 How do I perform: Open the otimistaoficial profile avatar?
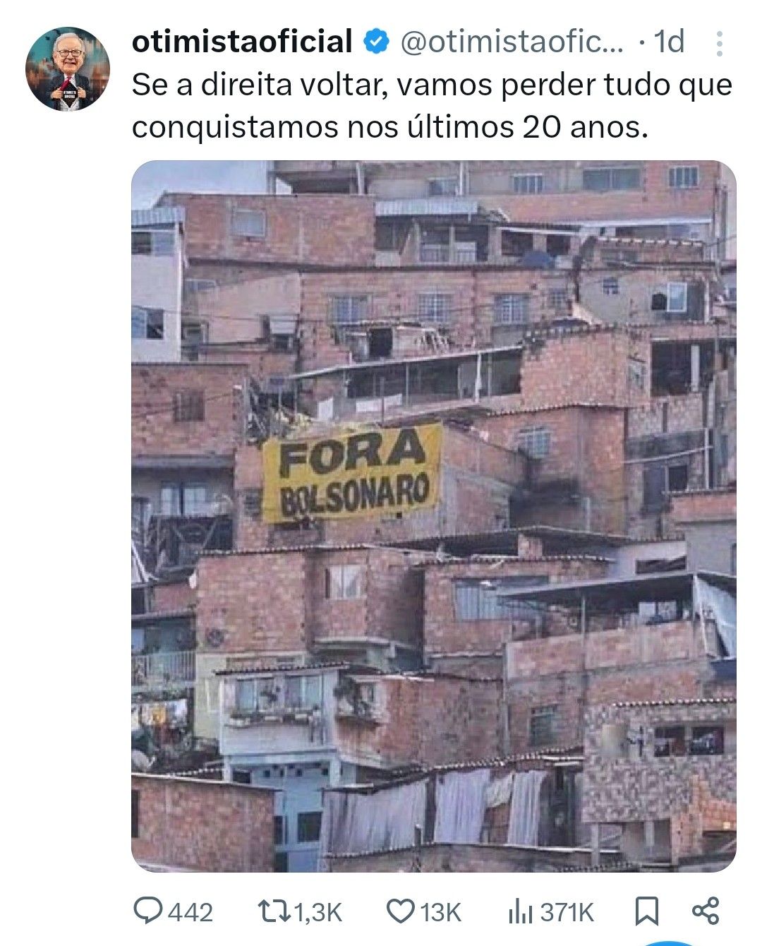68,69
